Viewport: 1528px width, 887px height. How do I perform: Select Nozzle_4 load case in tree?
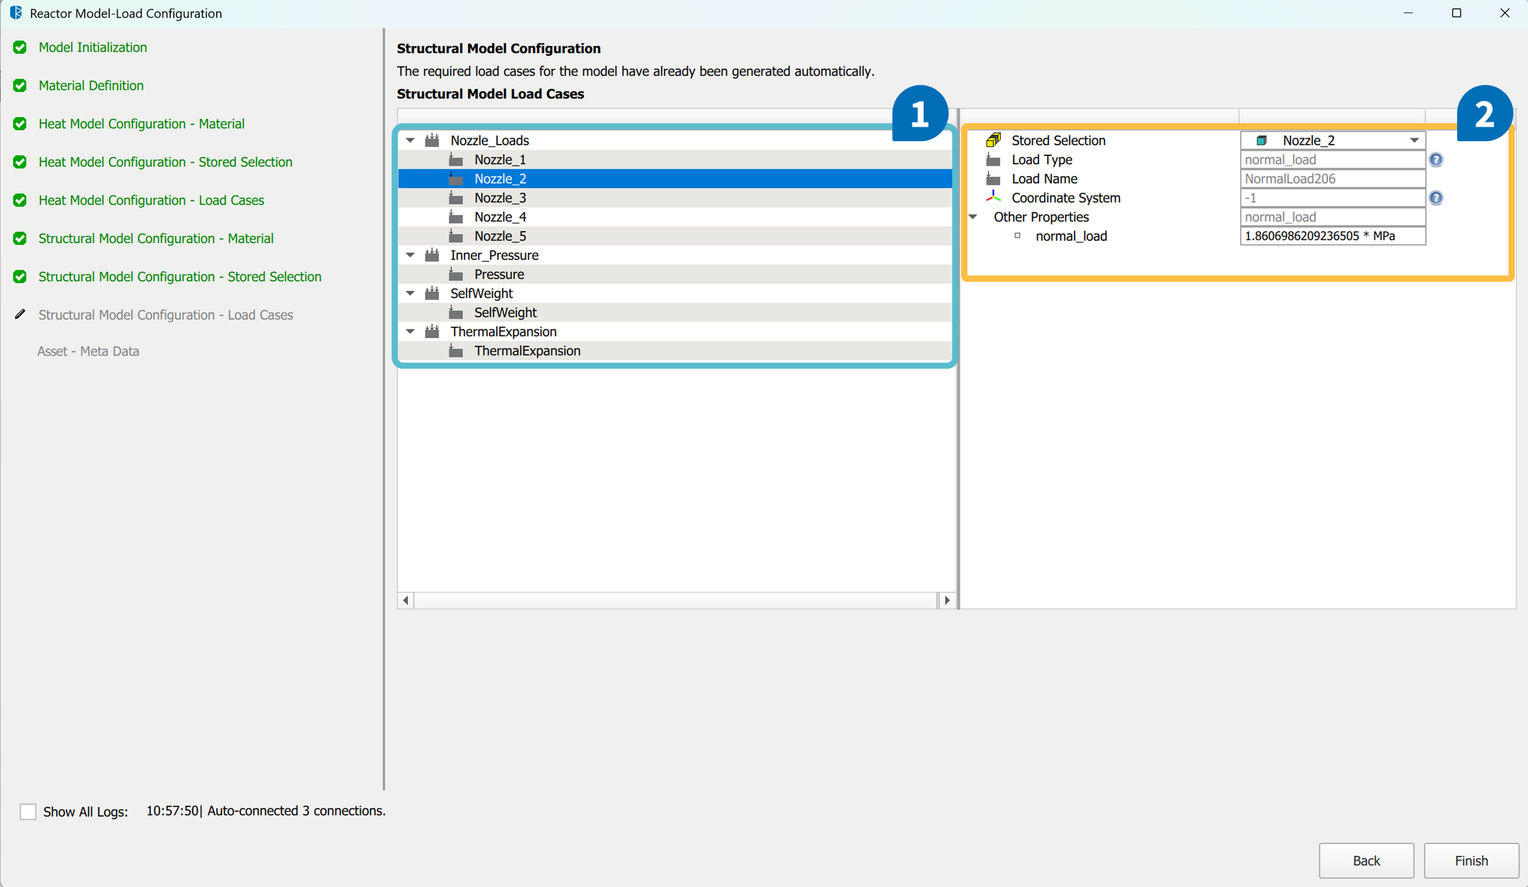pyautogui.click(x=500, y=217)
